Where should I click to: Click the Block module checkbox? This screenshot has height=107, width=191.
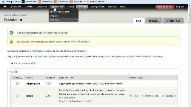(18, 96)
